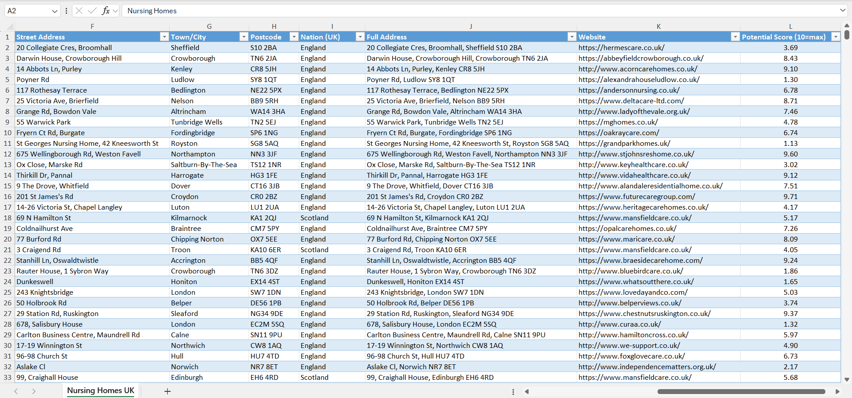Click the three-dot handle beside horizontal scrollbar
852x398 pixels.
coord(513,392)
